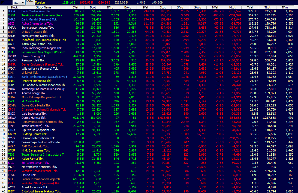Click Unilever Indonesia Tbk. stock name
The height and width of the screenshot is (193, 298).
point(37,81)
